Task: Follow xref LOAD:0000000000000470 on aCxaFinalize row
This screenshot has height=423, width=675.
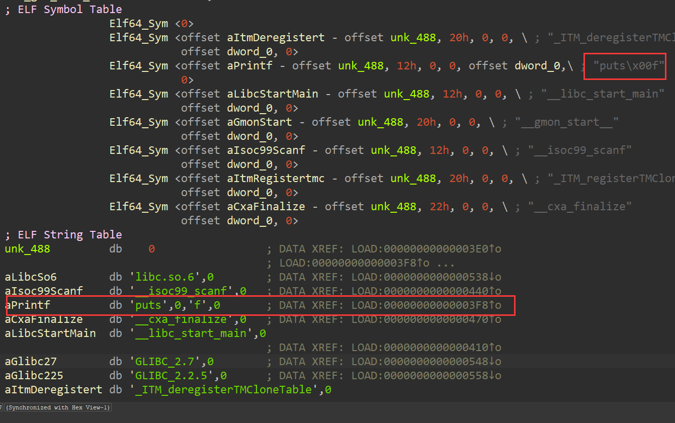Action: [427, 319]
